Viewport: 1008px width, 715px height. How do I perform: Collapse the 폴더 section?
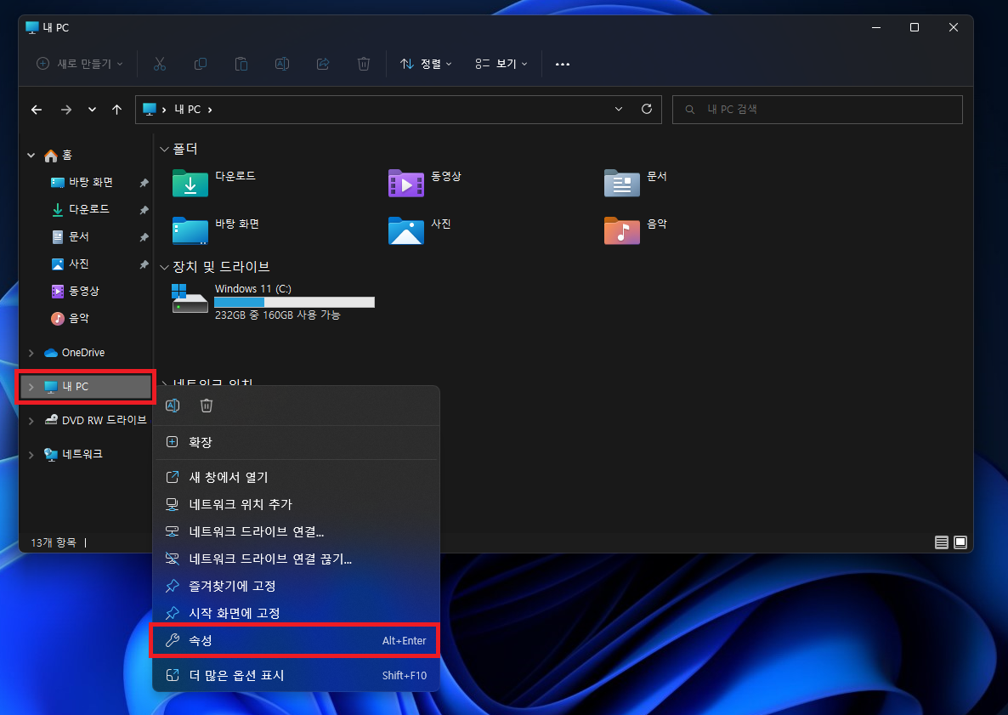[165, 149]
